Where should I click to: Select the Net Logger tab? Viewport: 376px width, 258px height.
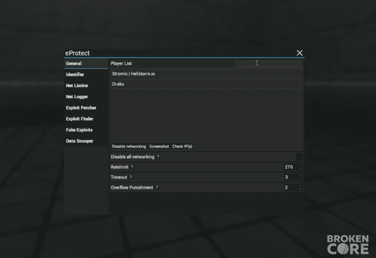86,97
